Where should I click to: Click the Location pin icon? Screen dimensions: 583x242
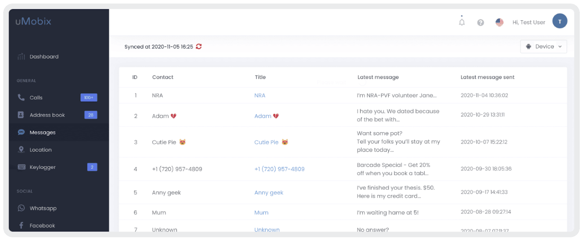pyautogui.click(x=21, y=150)
